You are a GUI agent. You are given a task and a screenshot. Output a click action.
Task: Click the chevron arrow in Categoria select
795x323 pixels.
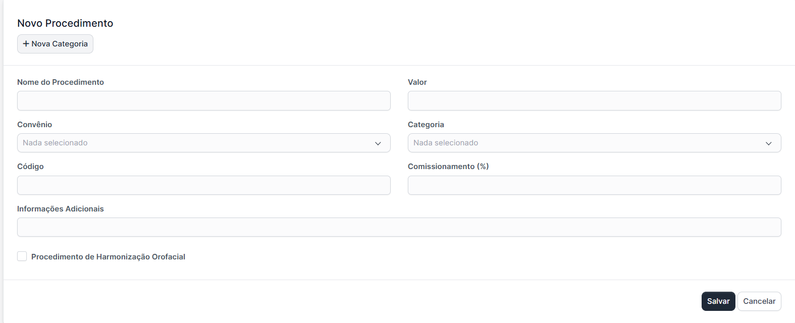click(769, 143)
